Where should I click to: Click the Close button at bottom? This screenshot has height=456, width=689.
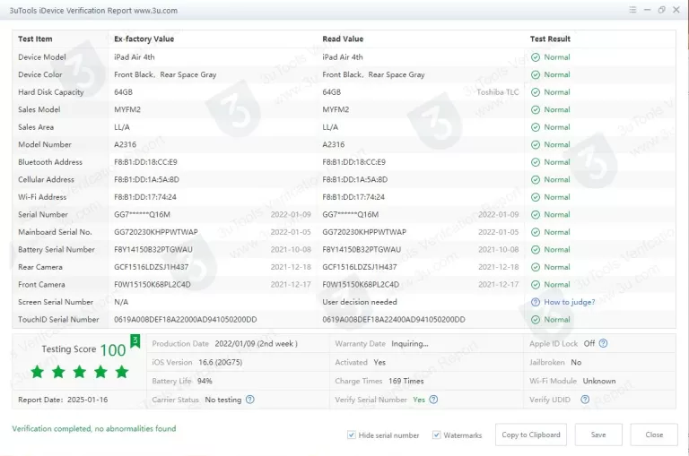pyautogui.click(x=654, y=434)
